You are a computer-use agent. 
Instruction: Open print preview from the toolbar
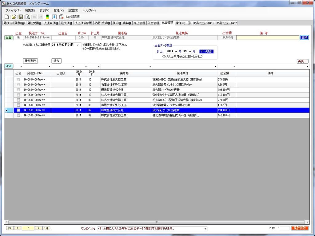28,17
